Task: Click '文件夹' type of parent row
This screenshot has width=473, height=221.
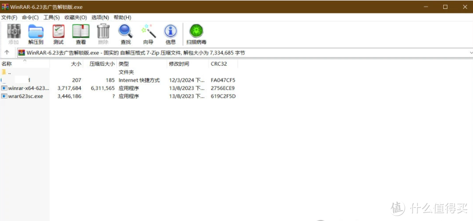Action: [x=126, y=72]
